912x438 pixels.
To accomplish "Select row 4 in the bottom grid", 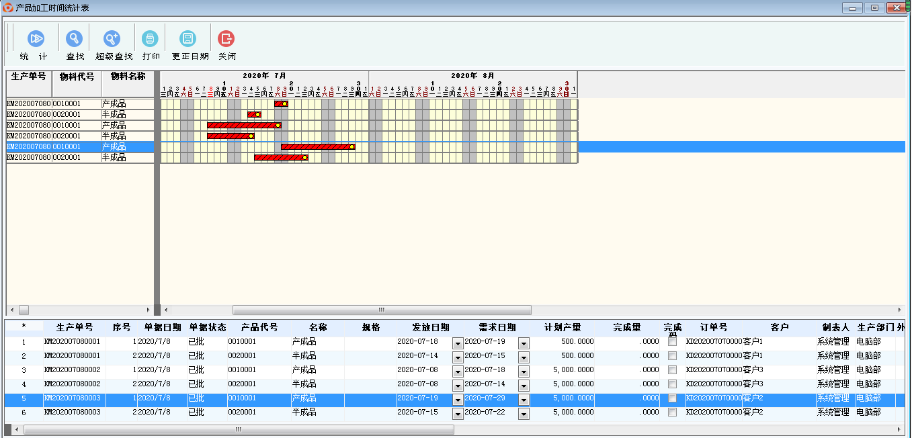I will (x=24, y=384).
